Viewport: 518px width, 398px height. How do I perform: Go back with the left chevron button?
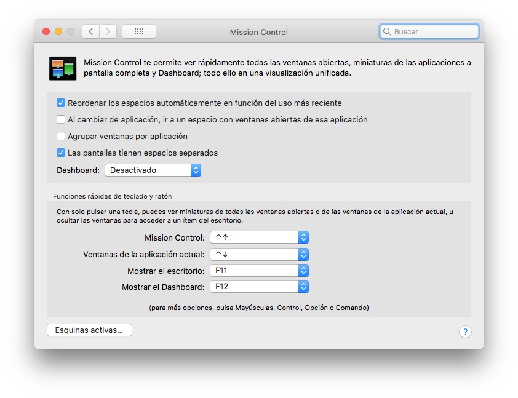click(91, 32)
